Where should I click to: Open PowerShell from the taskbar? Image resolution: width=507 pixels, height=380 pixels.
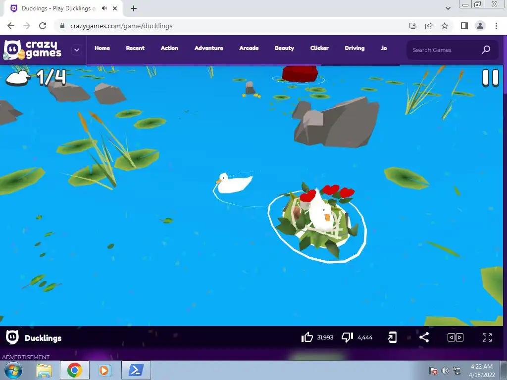coord(136,370)
